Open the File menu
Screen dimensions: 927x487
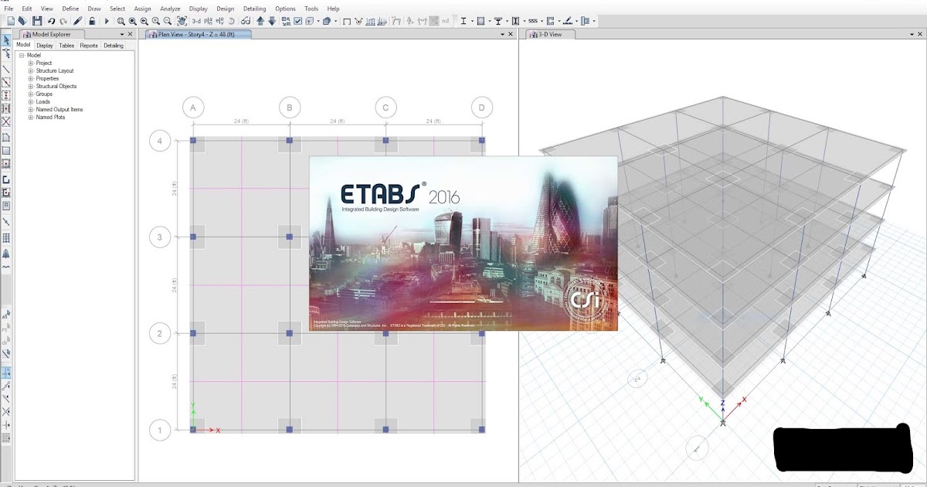(x=10, y=8)
